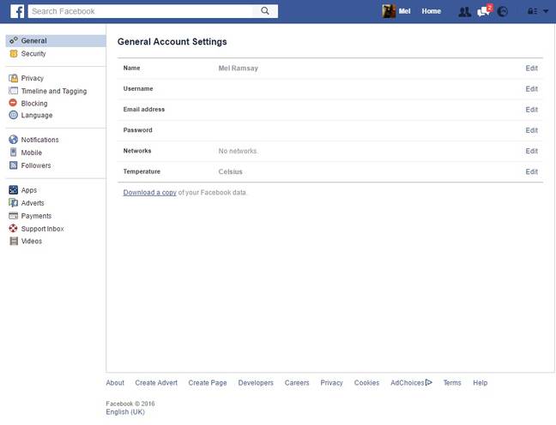556x425 pixels.
Task: Open the Create Page footer link
Action: (208, 382)
